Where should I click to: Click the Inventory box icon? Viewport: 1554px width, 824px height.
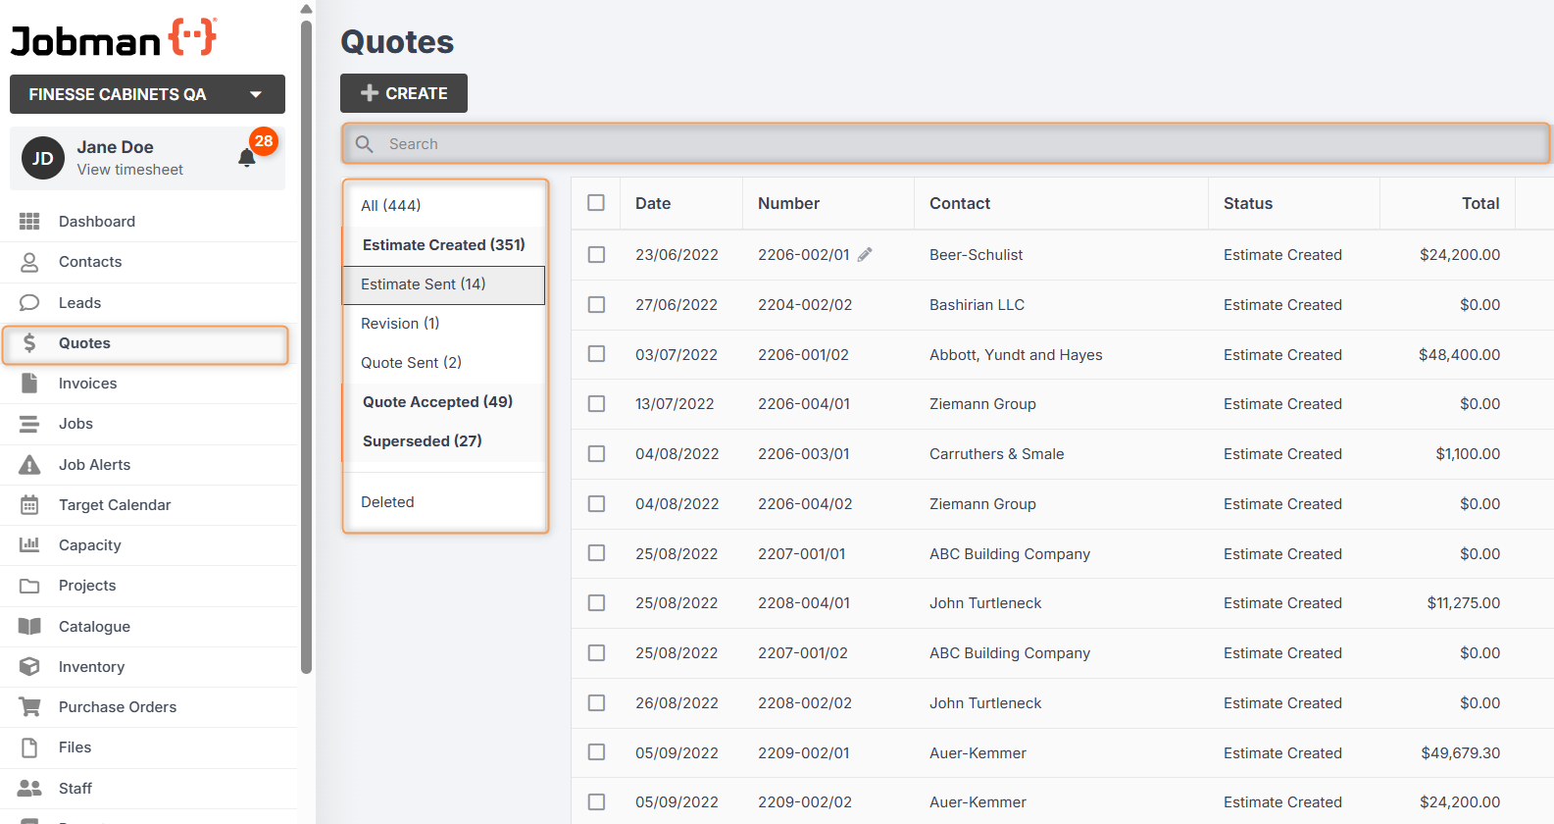point(29,667)
